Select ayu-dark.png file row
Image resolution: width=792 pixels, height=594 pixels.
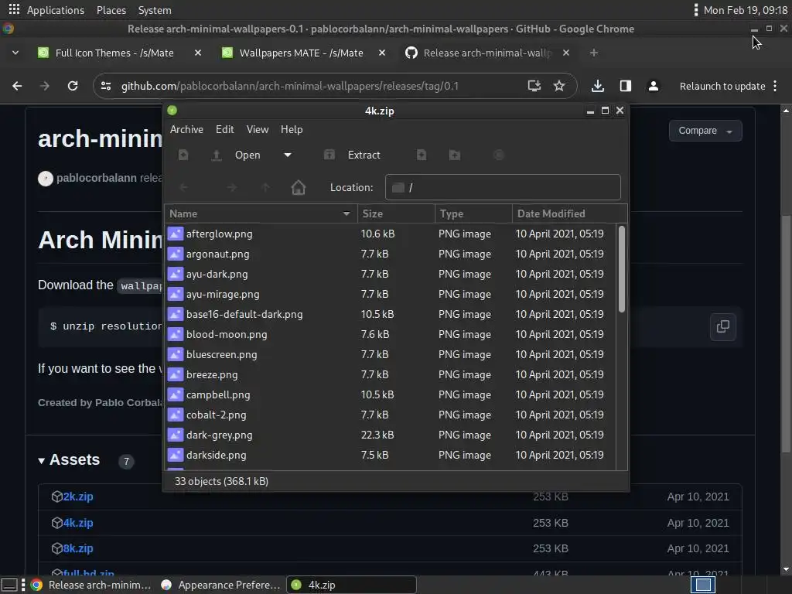coord(391,275)
